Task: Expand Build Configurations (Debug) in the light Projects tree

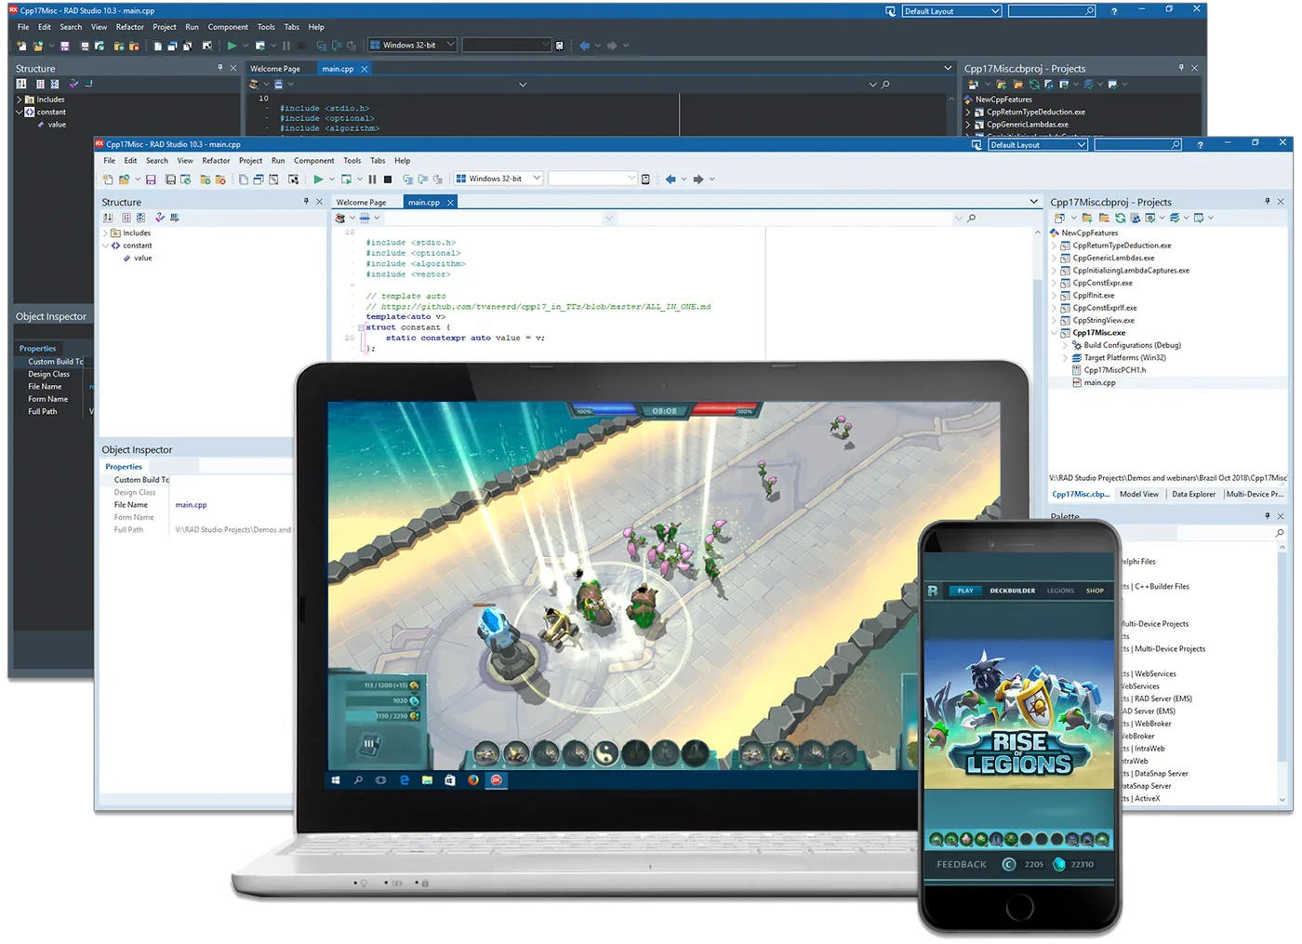Action: point(1066,345)
